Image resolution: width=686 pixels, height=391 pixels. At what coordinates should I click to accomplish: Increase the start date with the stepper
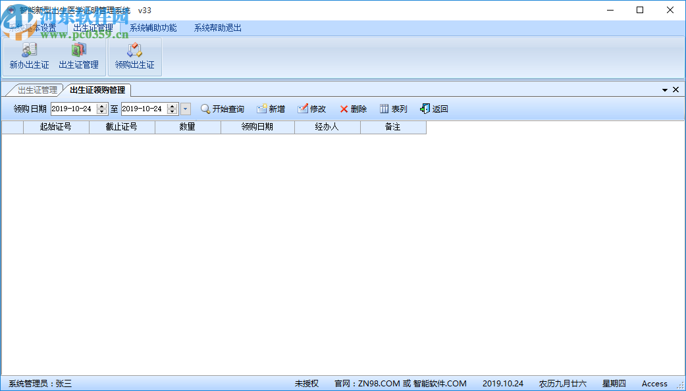[103, 105]
